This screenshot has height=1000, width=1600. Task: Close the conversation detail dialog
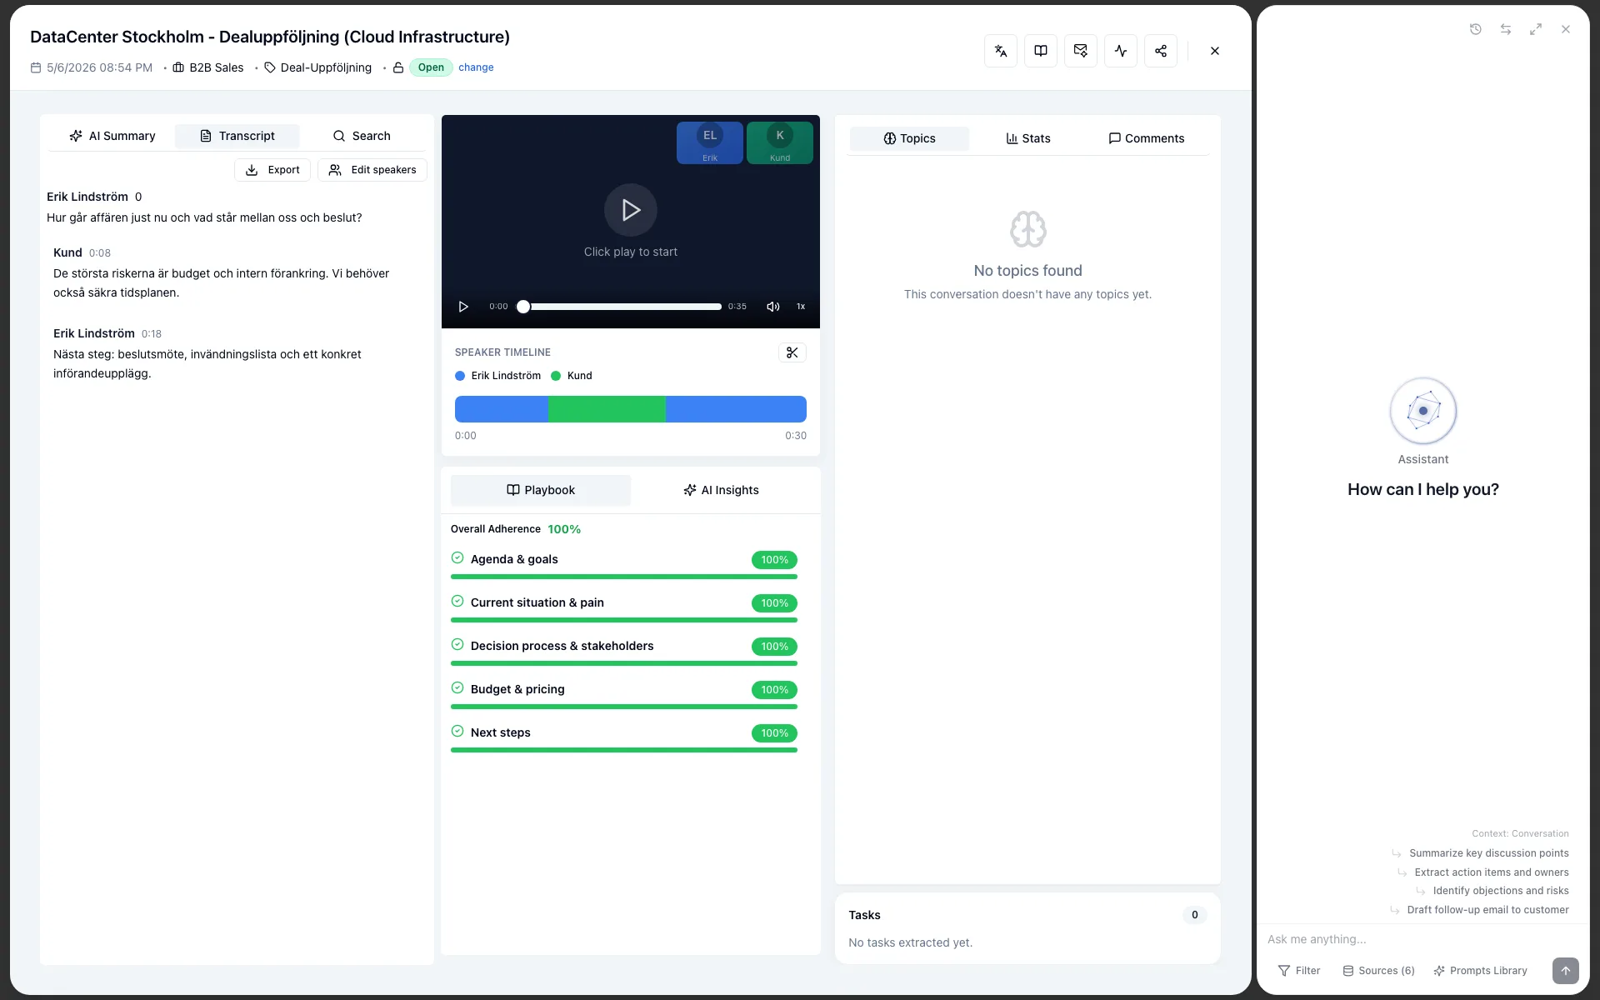1215,51
